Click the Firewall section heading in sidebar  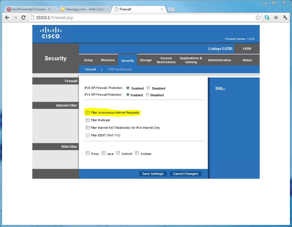[x=71, y=81]
